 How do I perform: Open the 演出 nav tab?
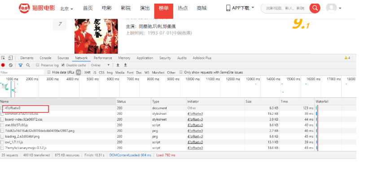[145, 9]
